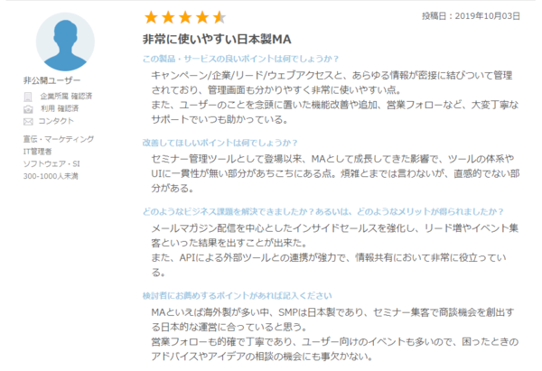This screenshot has height=371, width=542.
Task: Click the 利用 確認済 label
Action: 60,109
